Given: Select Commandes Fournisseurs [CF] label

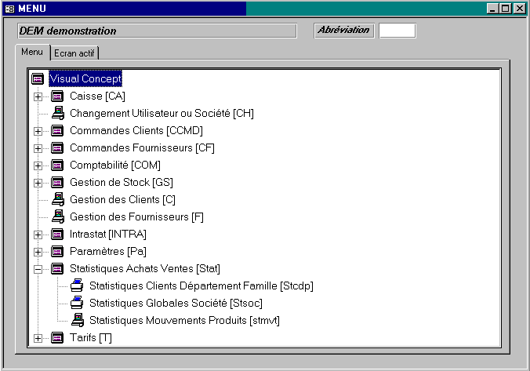Looking at the screenshot, I should pos(143,148).
